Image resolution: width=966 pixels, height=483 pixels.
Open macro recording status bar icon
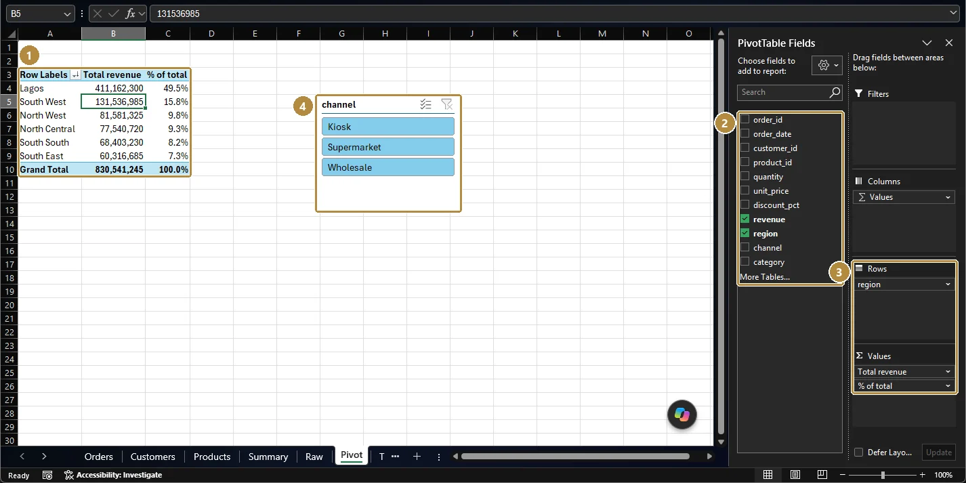(x=47, y=475)
